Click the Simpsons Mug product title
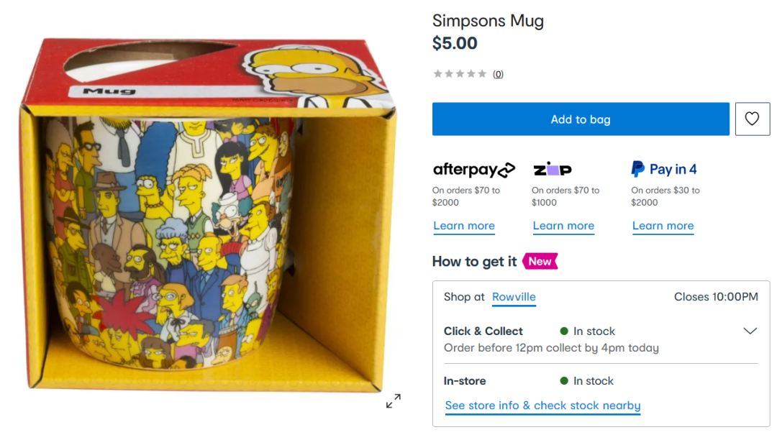 tap(488, 21)
